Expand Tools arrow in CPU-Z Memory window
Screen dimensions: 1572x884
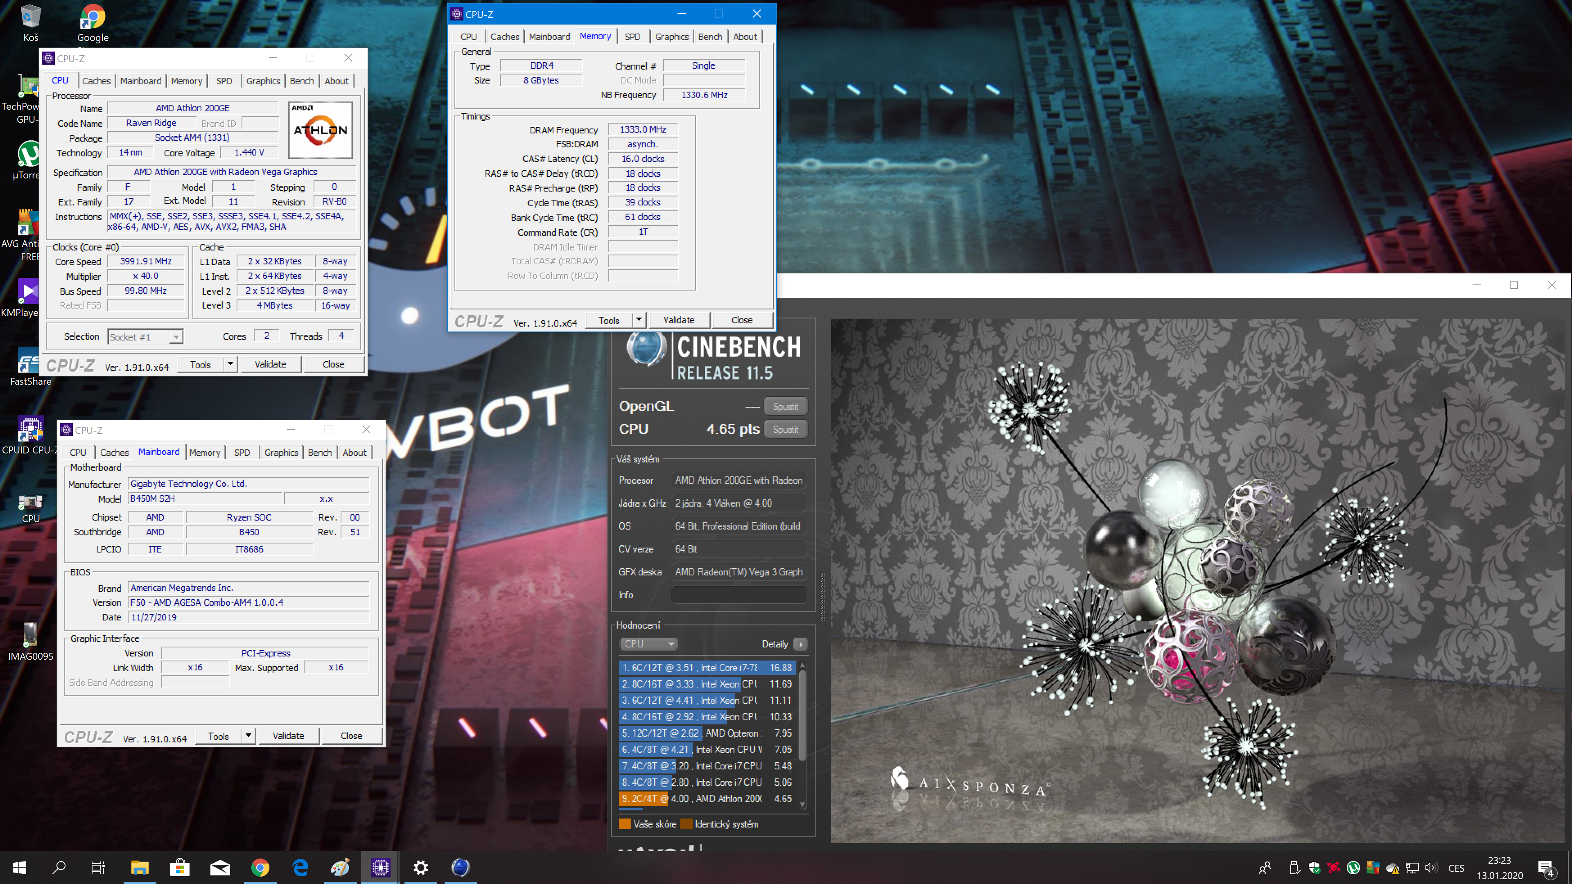638,320
